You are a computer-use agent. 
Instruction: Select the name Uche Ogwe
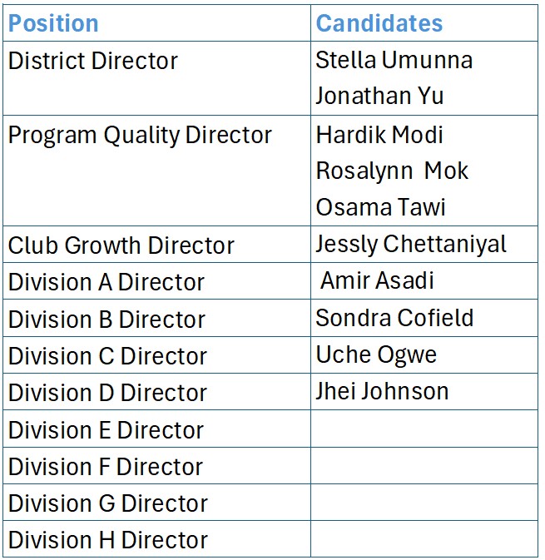(x=376, y=354)
